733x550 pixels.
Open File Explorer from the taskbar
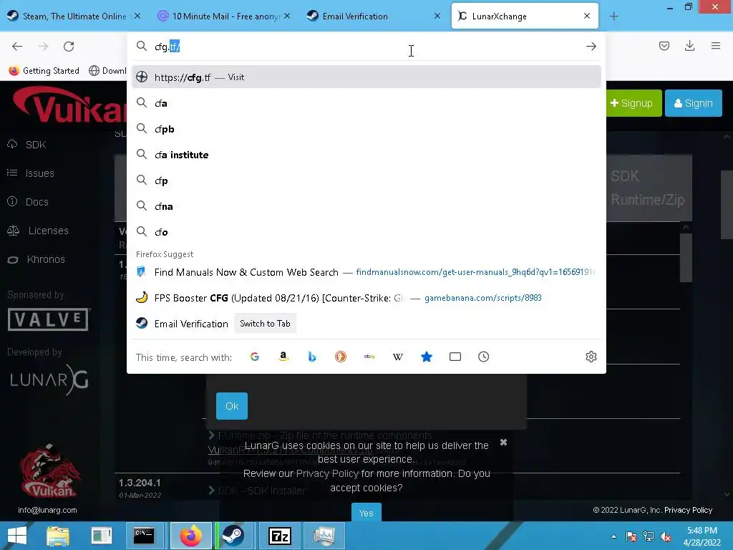(x=58, y=536)
